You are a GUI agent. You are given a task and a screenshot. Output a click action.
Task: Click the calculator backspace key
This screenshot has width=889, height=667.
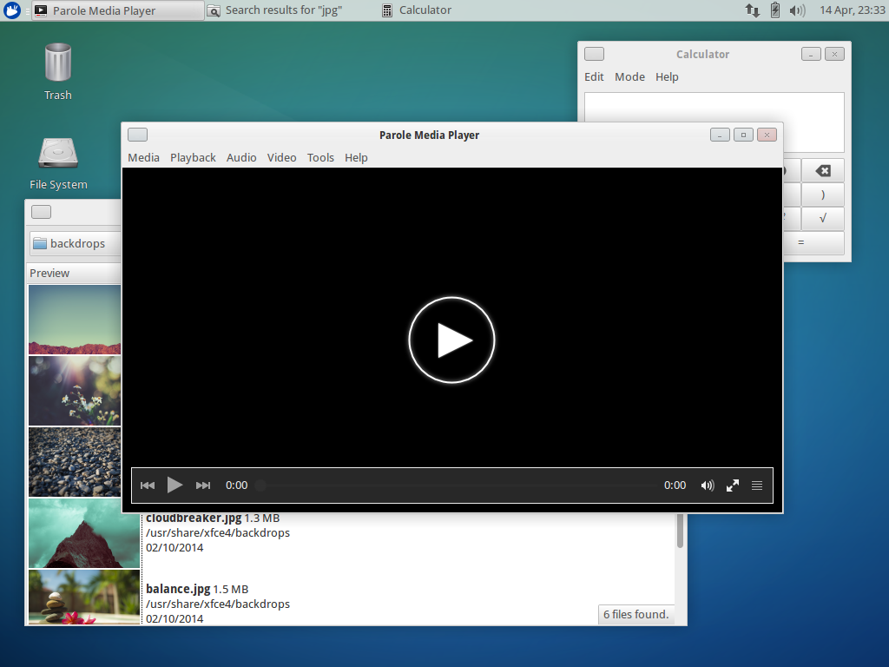click(822, 171)
